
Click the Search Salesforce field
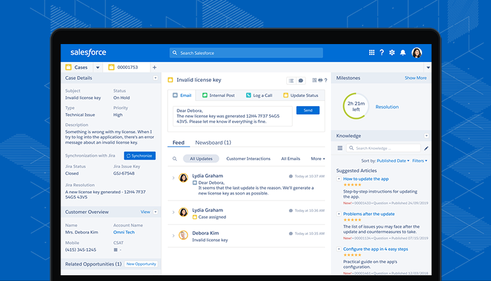tap(246, 53)
